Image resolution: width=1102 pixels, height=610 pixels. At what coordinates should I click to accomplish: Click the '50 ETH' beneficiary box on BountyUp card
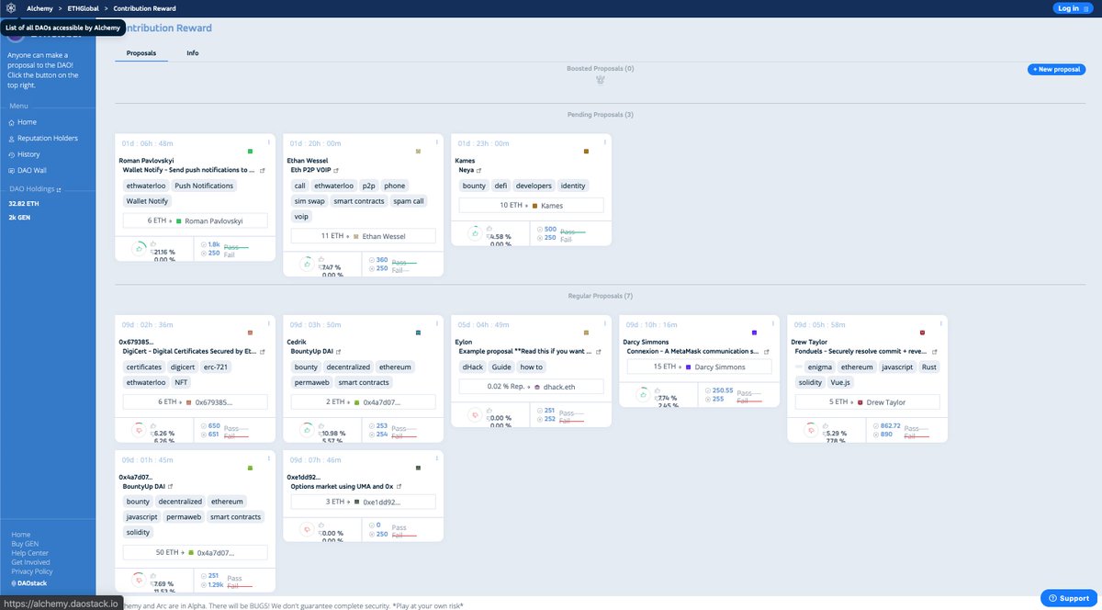pos(196,553)
